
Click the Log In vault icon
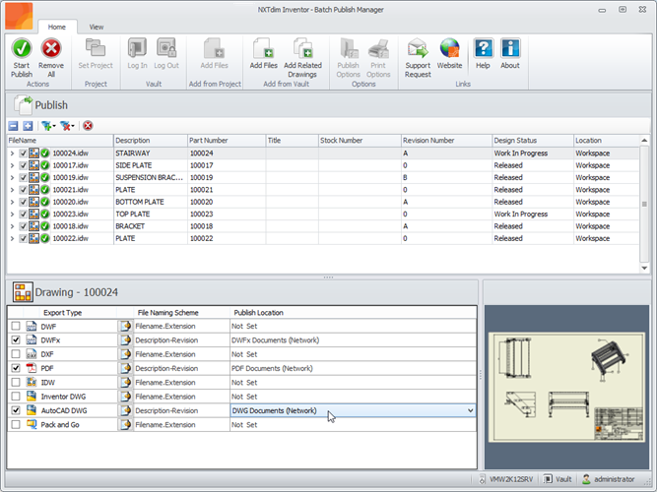[137, 48]
